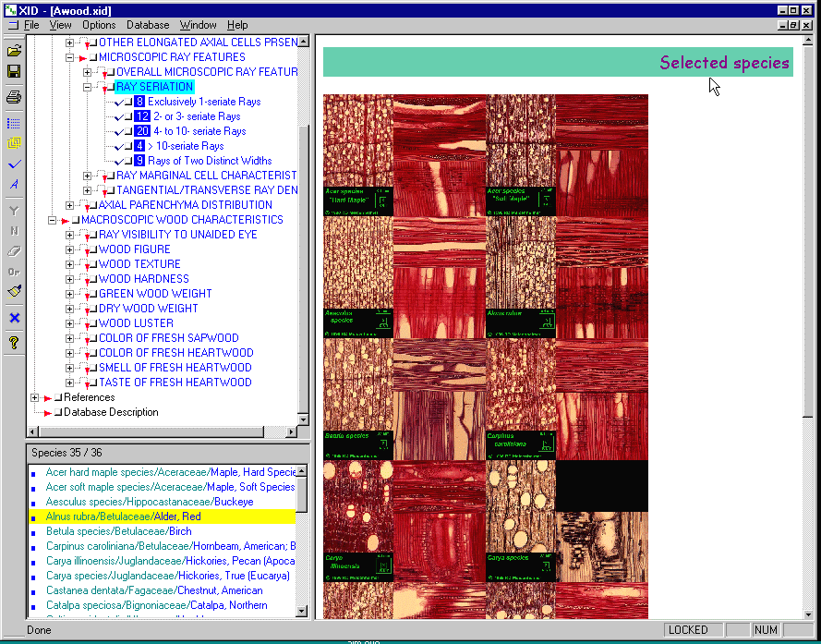Click the paintbrush toolbar icon
Viewport: 821px width, 644px height.
[14, 292]
